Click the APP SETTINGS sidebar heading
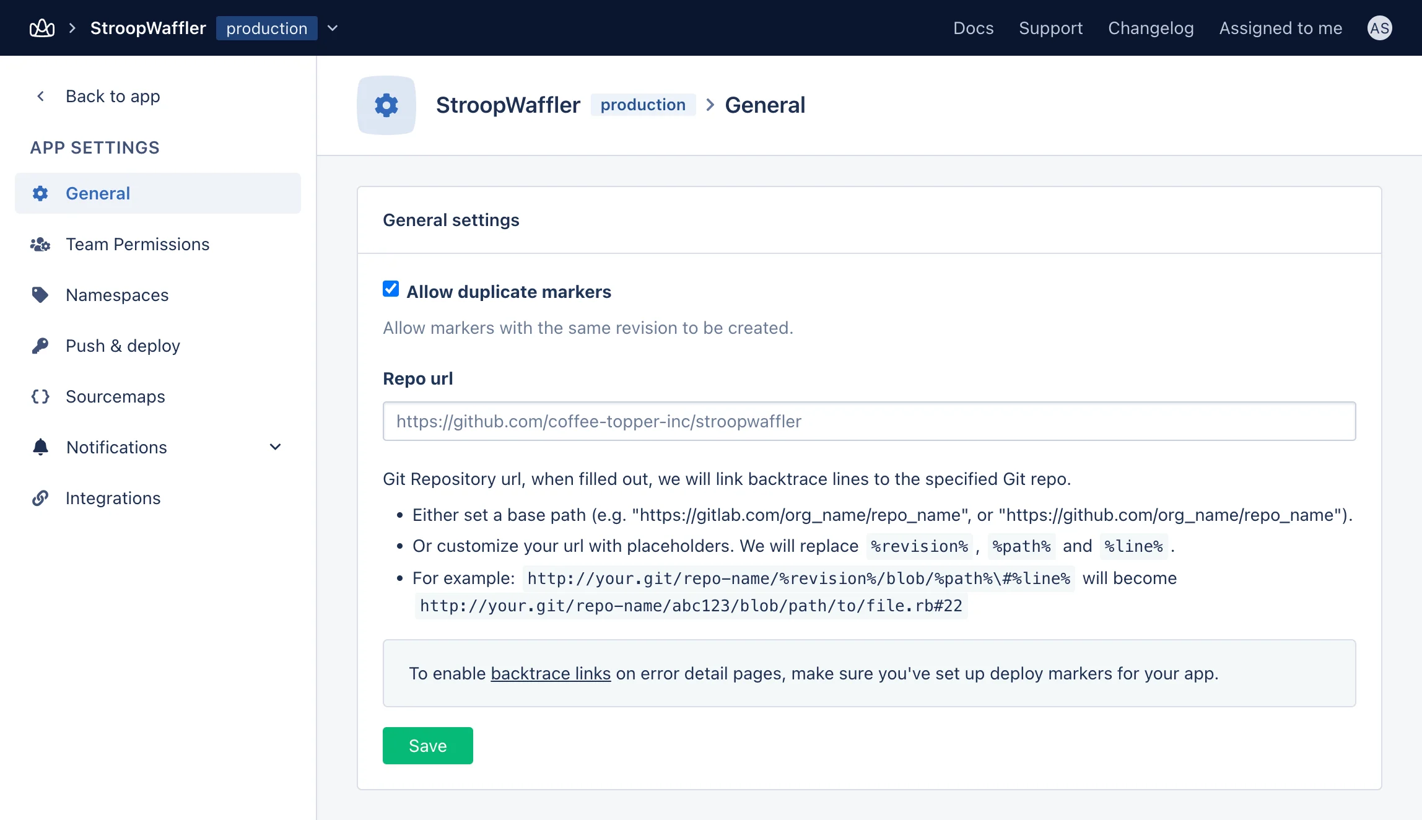Image resolution: width=1422 pixels, height=820 pixels. click(95, 147)
